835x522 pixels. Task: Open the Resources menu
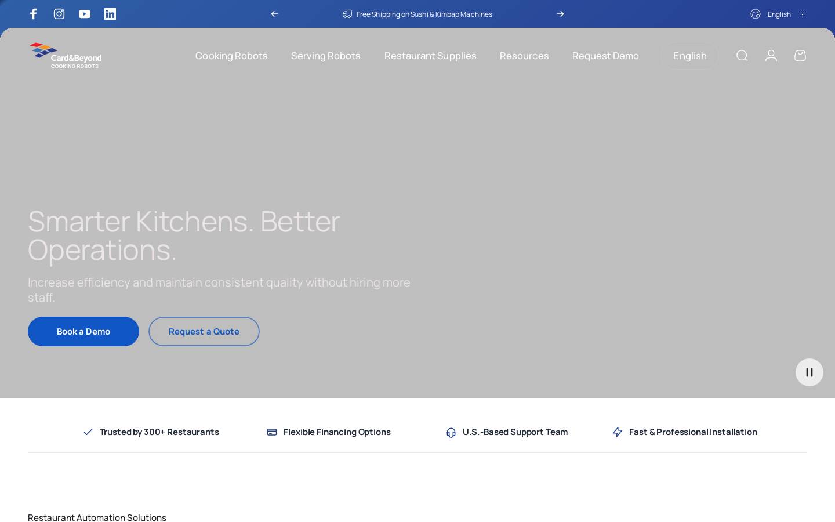click(524, 56)
